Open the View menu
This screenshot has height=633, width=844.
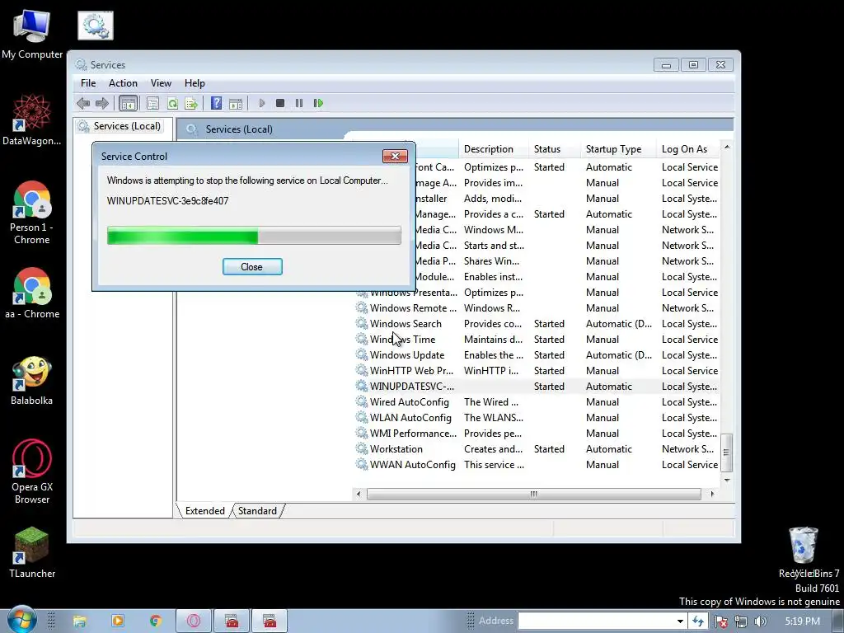(161, 83)
